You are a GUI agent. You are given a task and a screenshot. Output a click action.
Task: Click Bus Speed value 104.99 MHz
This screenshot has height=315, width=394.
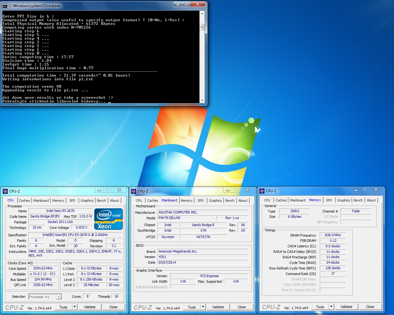coord(43,279)
